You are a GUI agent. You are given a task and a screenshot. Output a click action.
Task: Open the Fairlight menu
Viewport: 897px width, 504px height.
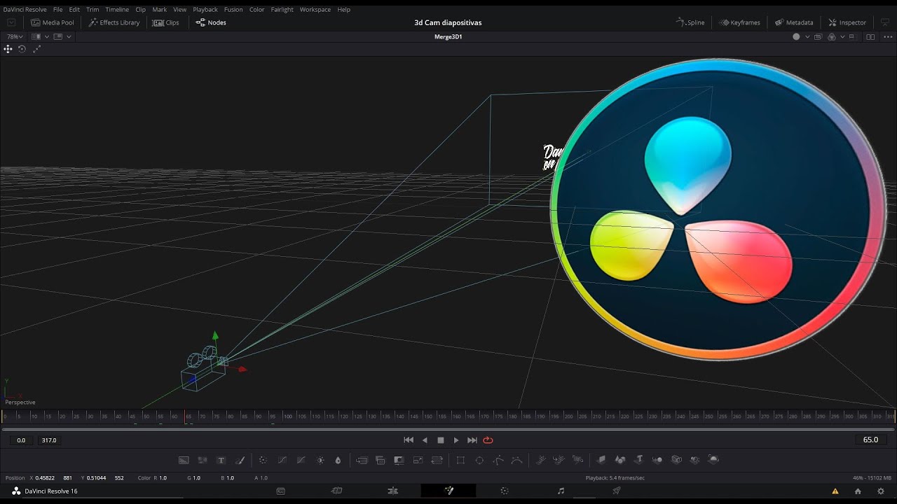coord(282,10)
